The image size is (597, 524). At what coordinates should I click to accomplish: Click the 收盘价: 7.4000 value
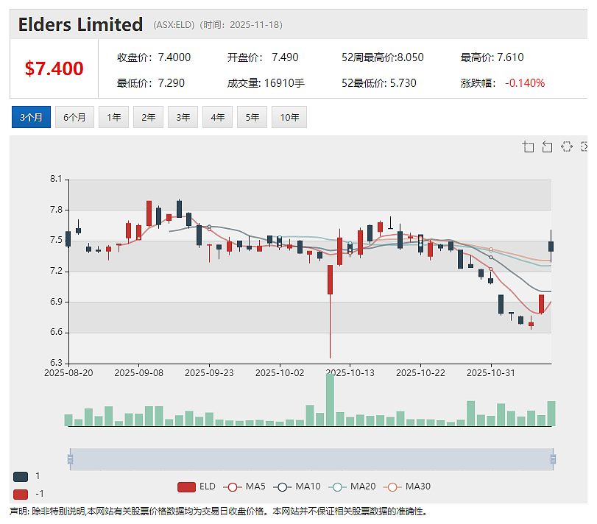tap(154, 57)
